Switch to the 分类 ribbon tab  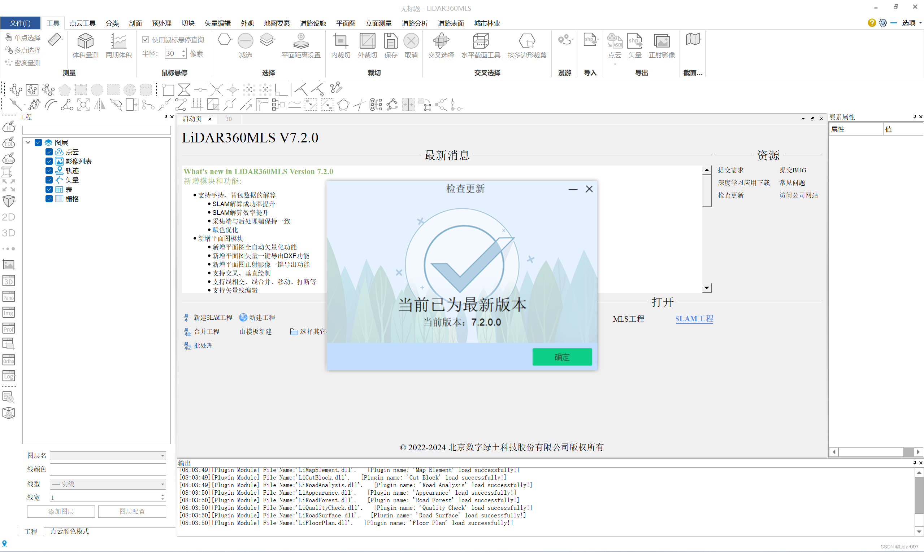112,23
